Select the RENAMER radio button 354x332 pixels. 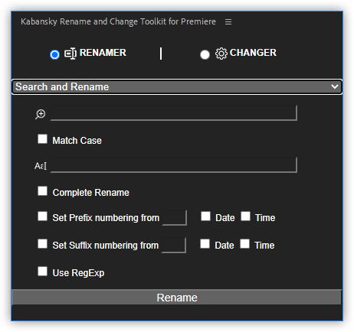(x=54, y=54)
